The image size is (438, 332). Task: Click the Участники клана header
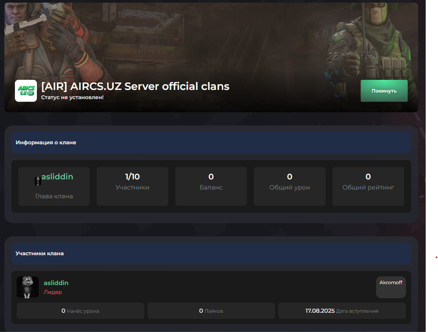click(x=211, y=253)
